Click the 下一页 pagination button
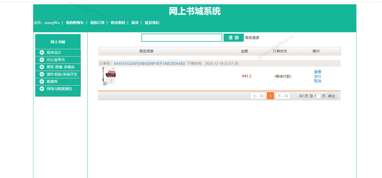Viewport: 382px width, 178px height. 283,96
